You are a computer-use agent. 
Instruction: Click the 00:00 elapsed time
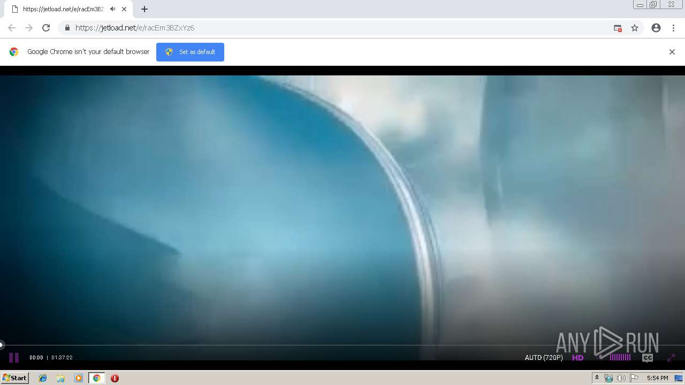click(x=36, y=358)
